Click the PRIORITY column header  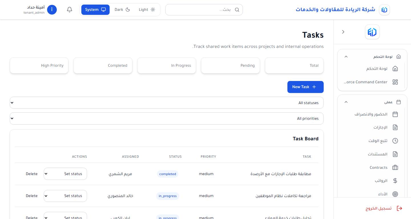208,157
